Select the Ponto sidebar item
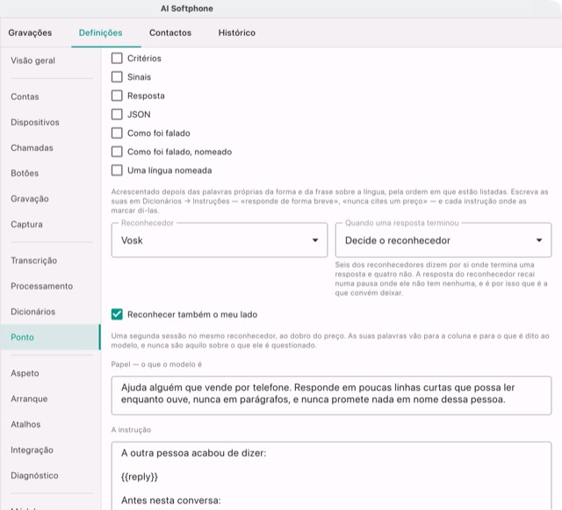562x510 pixels. click(51, 337)
